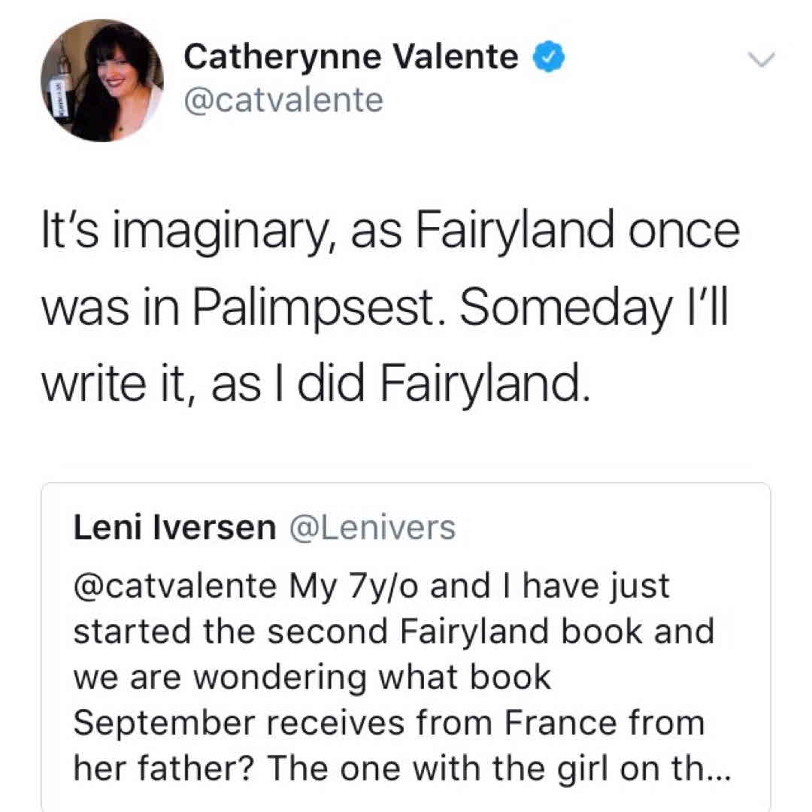Open tweet options chevron menu

[762, 60]
